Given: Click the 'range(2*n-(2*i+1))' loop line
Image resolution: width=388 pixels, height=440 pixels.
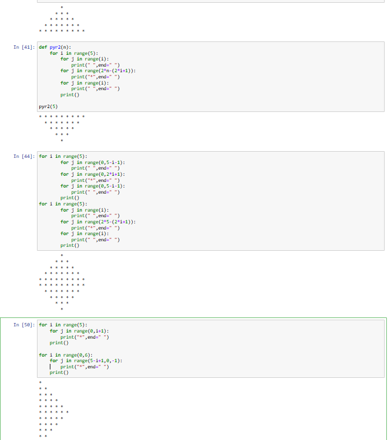Looking at the screenshot, I should click(x=98, y=71).
